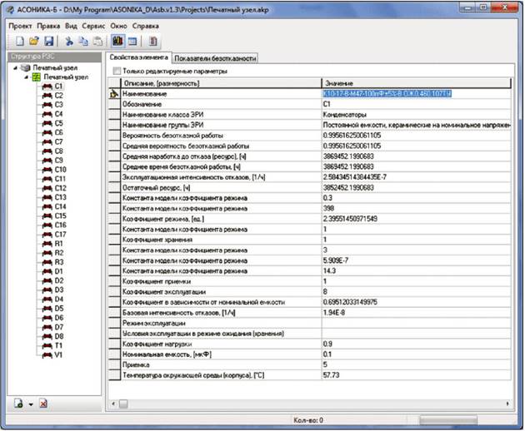Image resolution: width=525 pixels, height=431 pixels.
Task: Collapse the root 'Печатный узел' tree node
Action: (x=15, y=68)
